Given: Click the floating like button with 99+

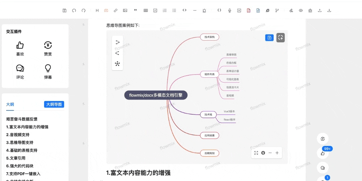Looking at the screenshot, I should pyautogui.click(x=323, y=153).
